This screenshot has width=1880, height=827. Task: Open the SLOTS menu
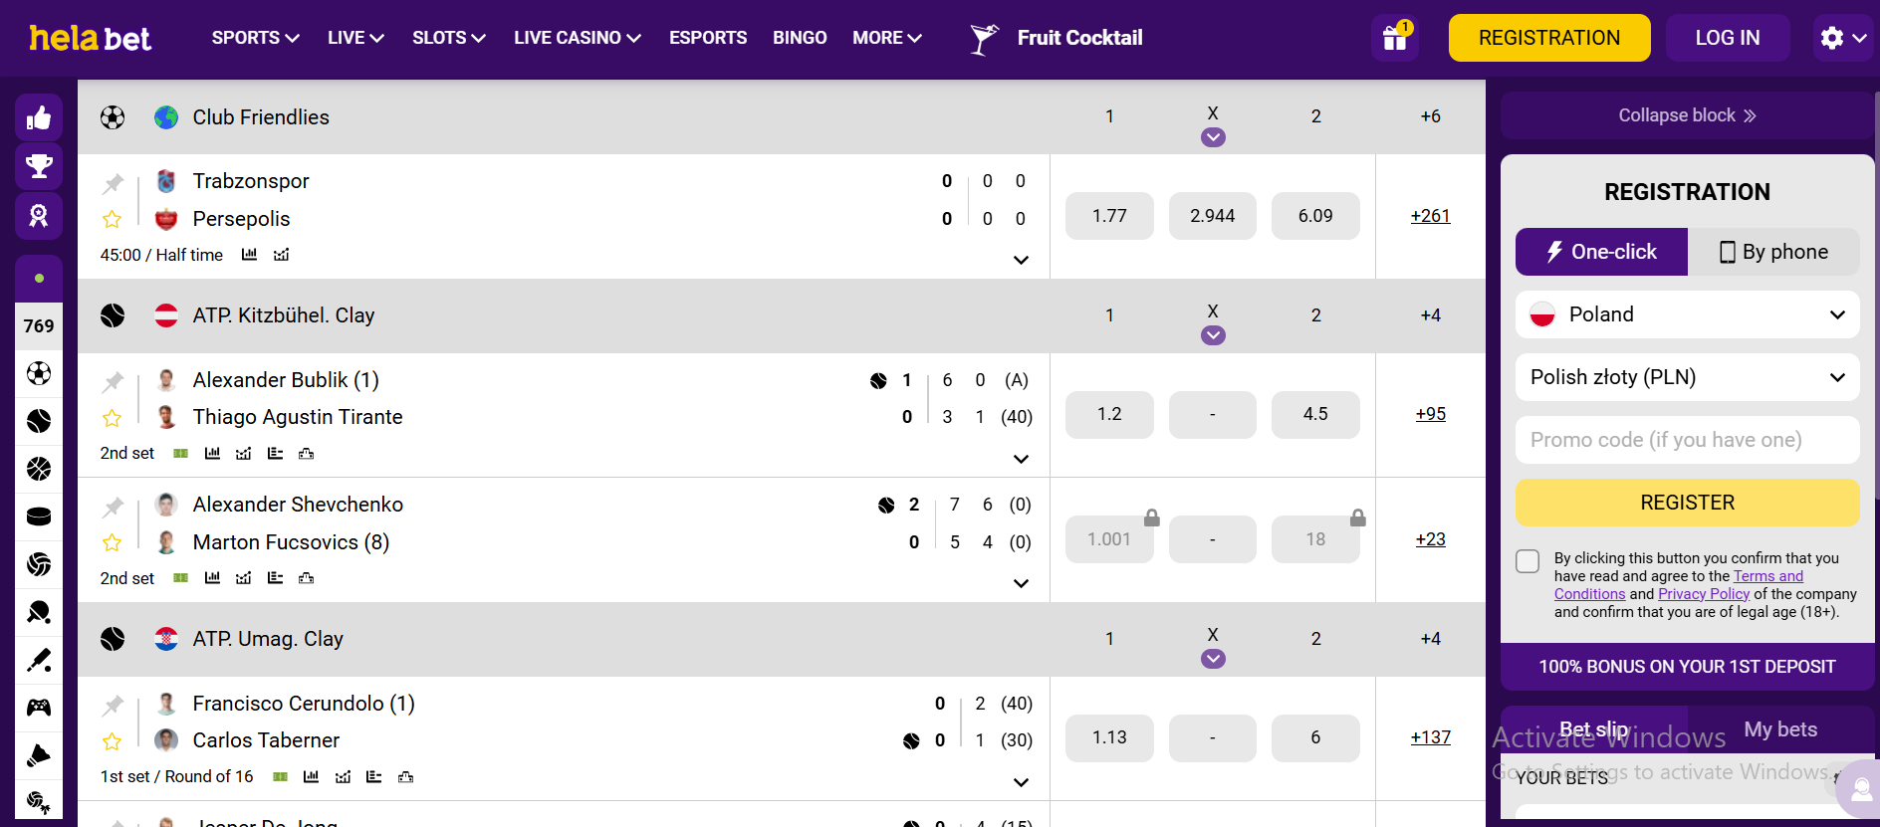(449, 38)
